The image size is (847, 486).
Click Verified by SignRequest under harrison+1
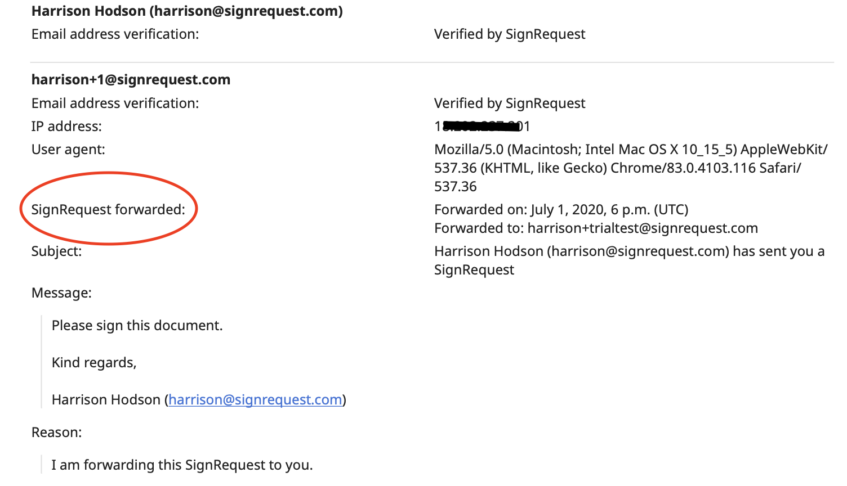coord(510,103)
